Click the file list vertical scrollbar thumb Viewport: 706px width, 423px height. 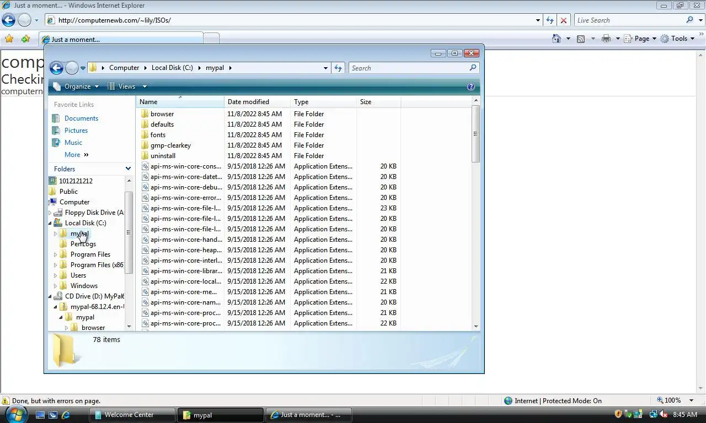[x=475, y=134]
